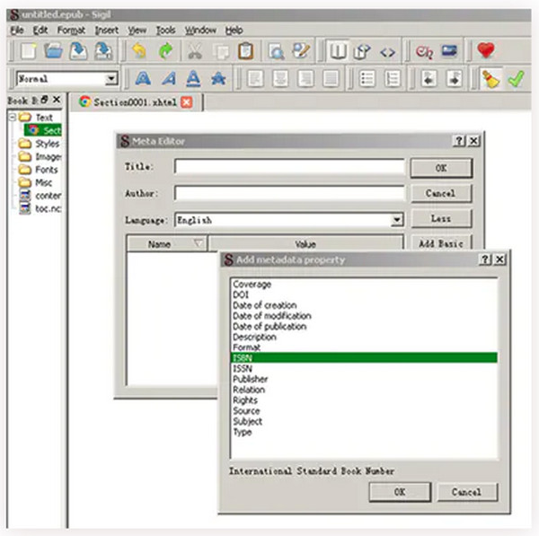Insert image toolbar icon
Screen dimensions: 539x536
pos(449,51)
